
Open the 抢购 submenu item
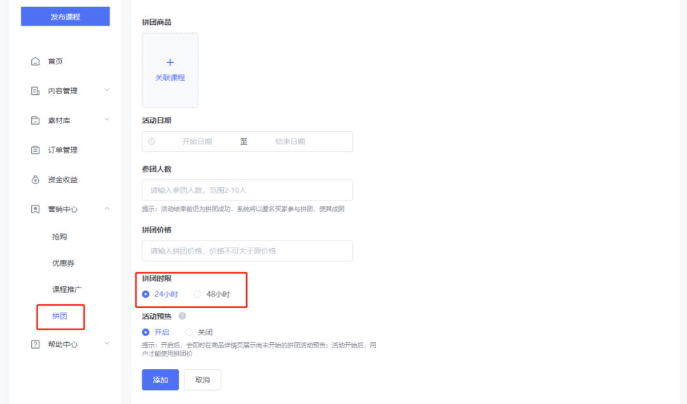(x=60, y=237)
